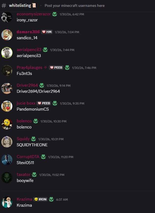Open the bolenco username profile
This screenshot has height=213, width=155.
pyautogui.click(x=24, y=121)
